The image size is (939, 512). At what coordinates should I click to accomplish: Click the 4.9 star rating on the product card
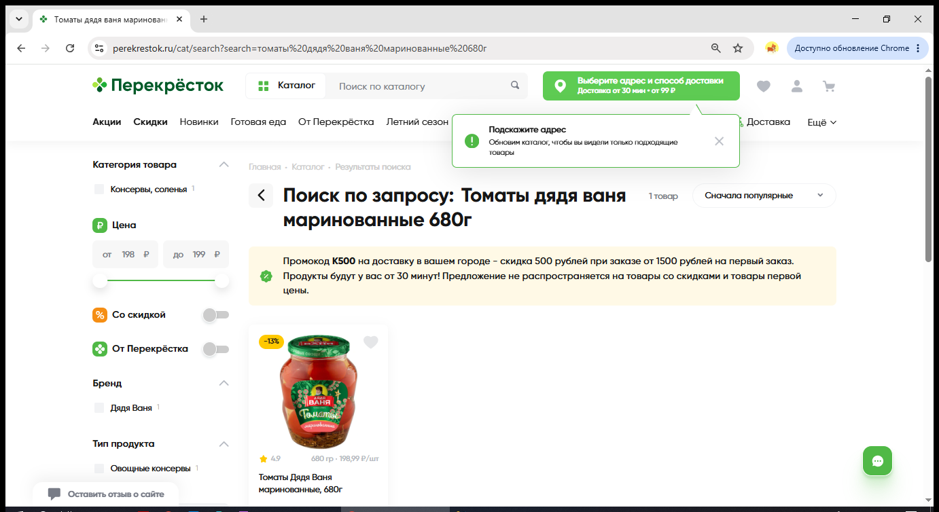point(270,458)
